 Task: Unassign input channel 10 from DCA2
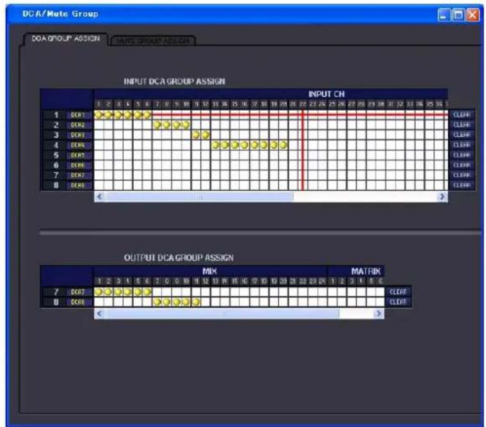click(x=186, y=125)
